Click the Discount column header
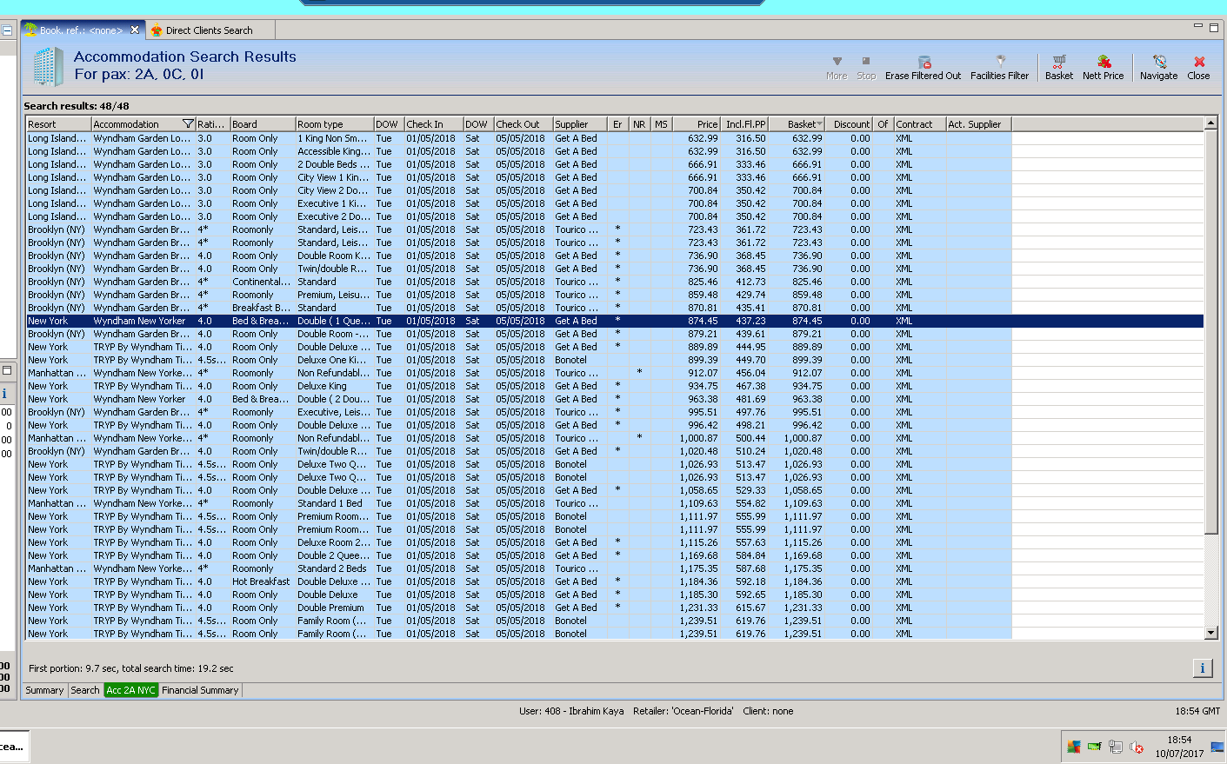 [849, 124]
